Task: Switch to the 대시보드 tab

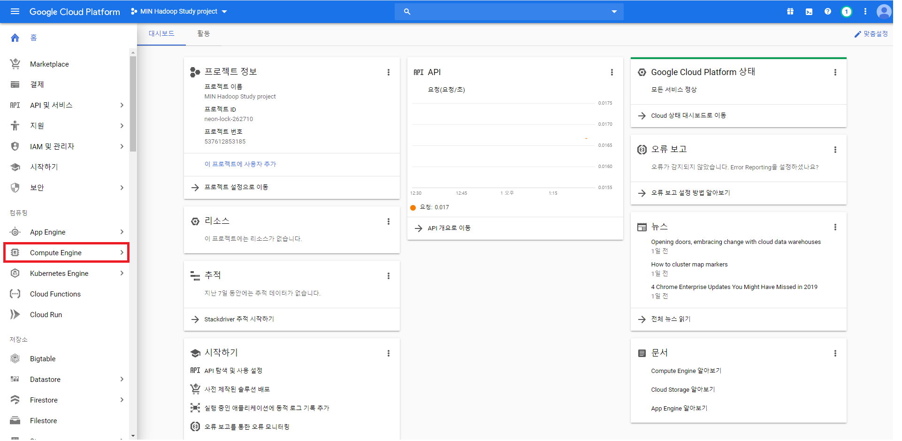Action: point(161,34)
